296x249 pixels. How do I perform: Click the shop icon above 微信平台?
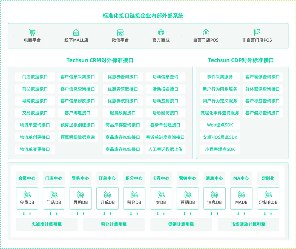pyautogui.click(x=120, y=33)
